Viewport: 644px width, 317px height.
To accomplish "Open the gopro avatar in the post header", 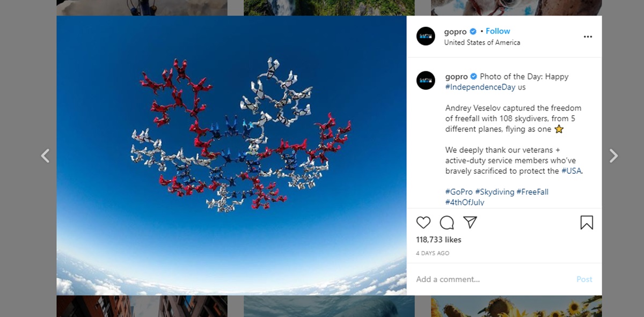I will point(426,36).
